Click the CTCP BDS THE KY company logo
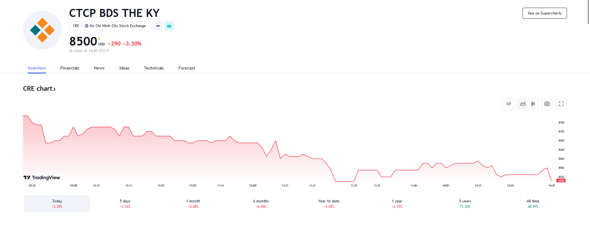Screen dimensions: 590x230 pyautogui.click(x=42, y=30)
